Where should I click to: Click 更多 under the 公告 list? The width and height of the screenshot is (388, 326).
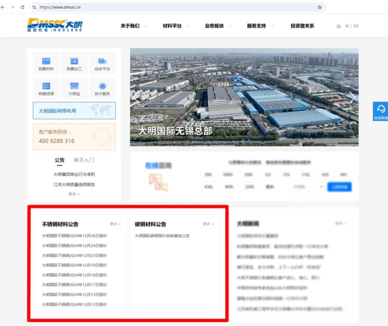point(74,194)
